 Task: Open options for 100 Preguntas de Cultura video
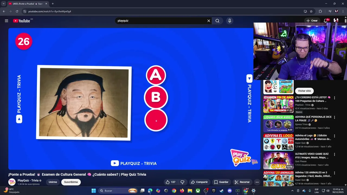coord(334,98)
